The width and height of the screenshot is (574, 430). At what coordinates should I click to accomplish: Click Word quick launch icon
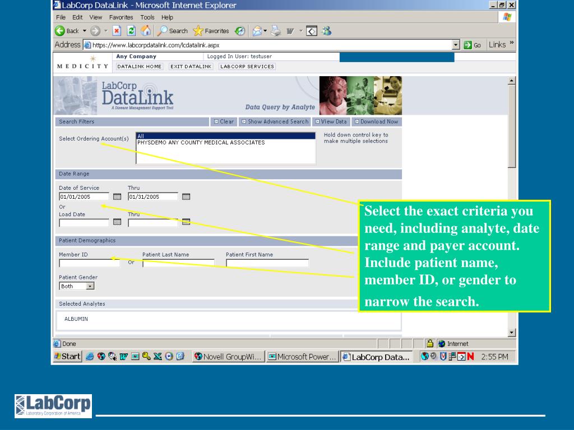(x=124, y=357)
